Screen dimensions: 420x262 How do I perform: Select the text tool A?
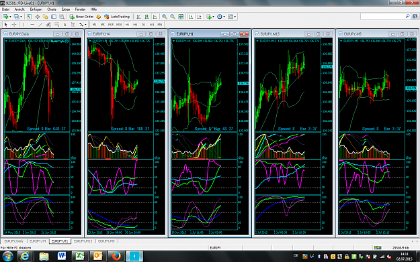[65, 25]
